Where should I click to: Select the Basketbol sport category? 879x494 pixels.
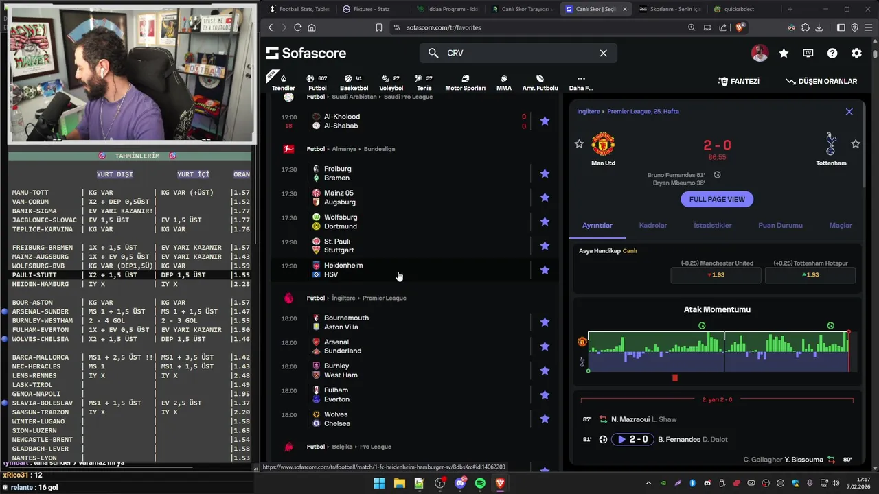354,82
